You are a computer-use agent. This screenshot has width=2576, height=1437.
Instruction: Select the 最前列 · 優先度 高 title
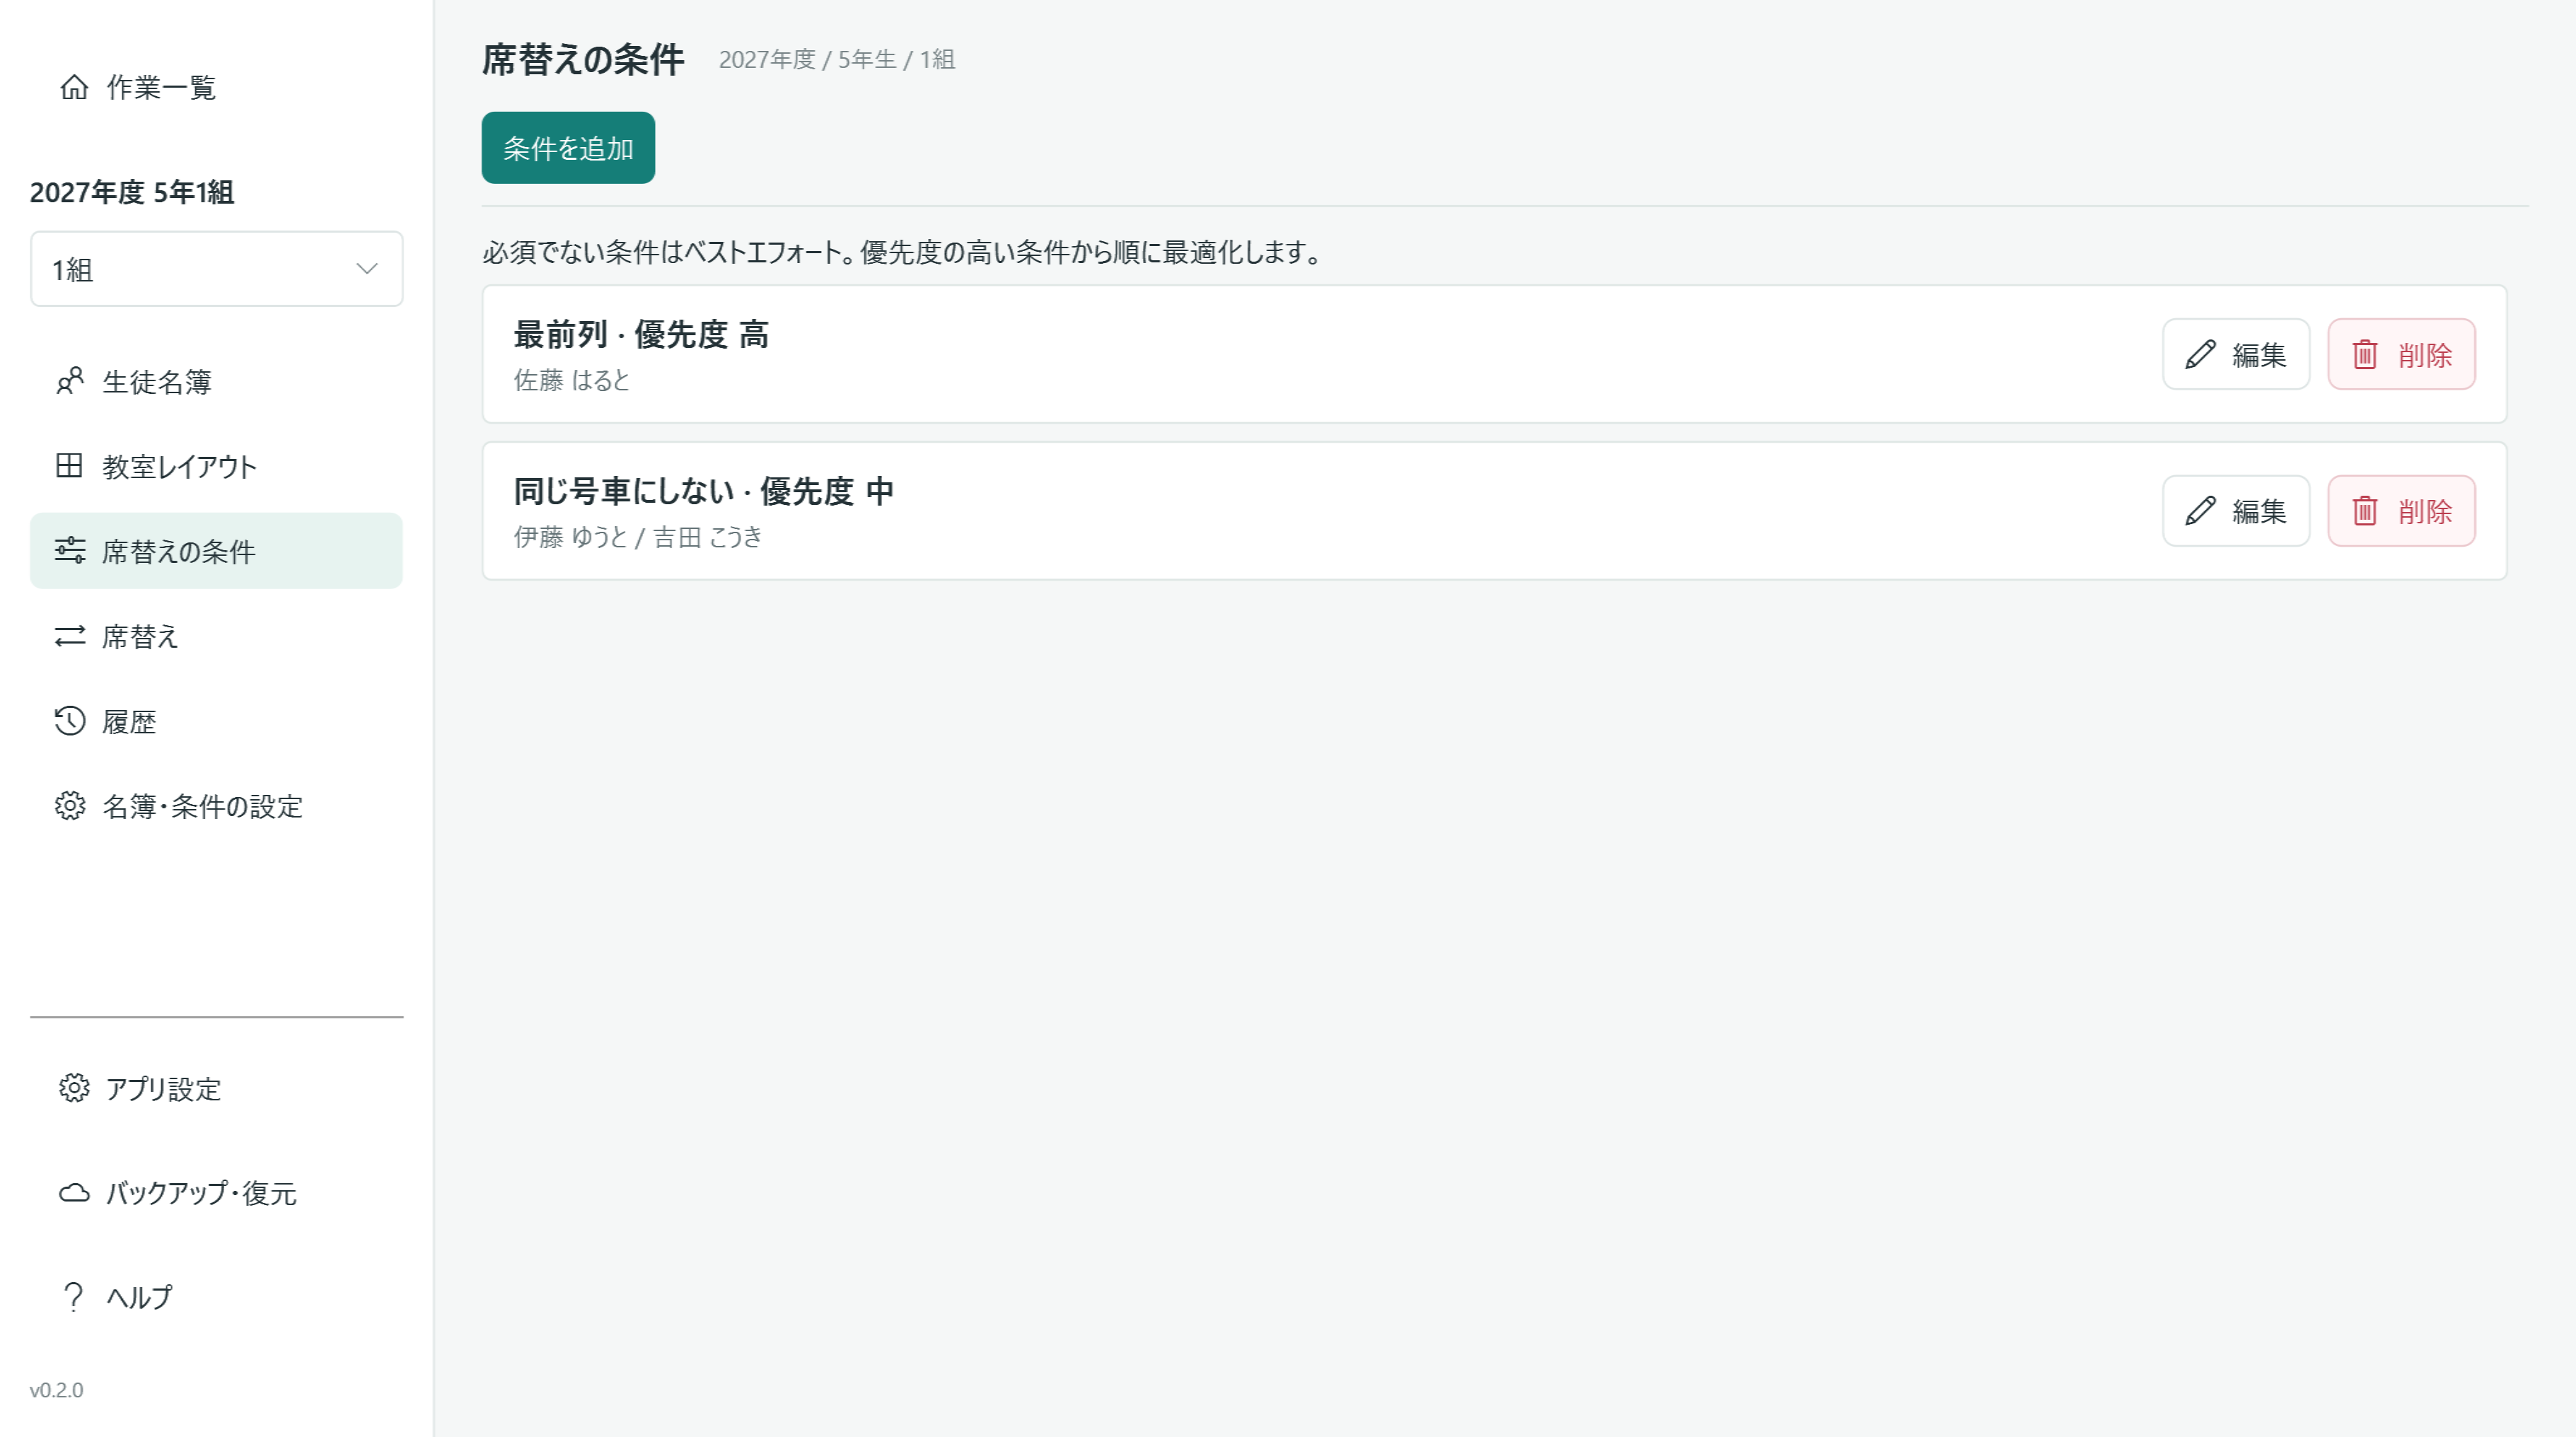[x=641, y=334]
